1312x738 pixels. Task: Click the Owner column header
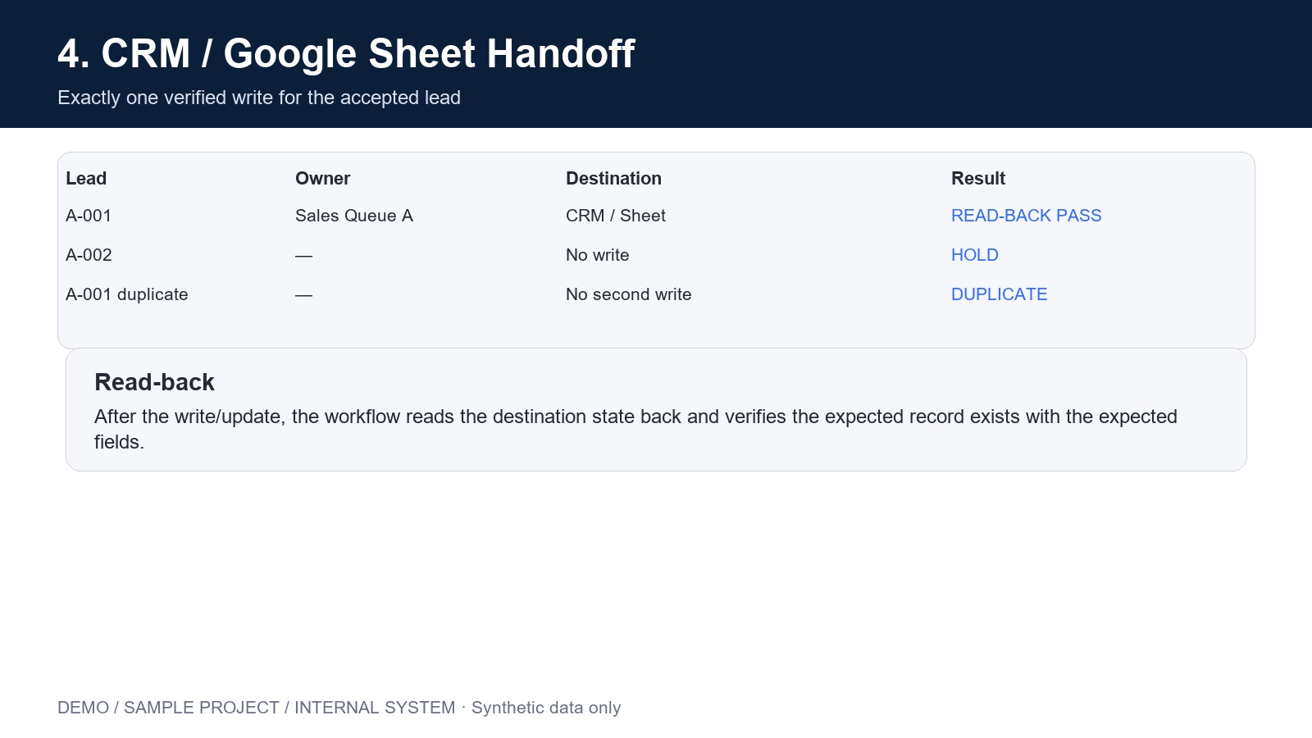(322, 179)
